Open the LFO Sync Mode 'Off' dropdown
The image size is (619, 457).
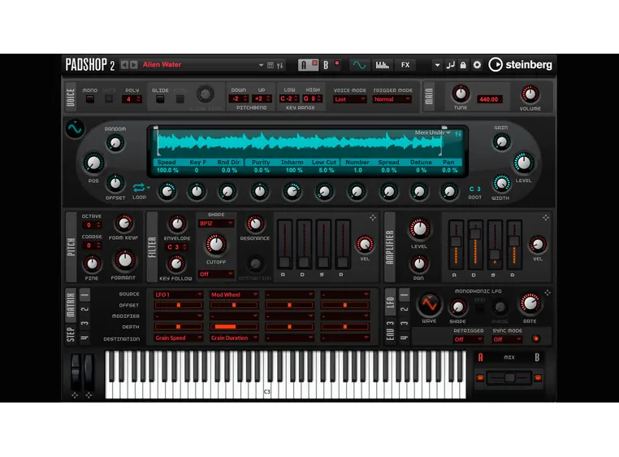(x=507, y=339)
